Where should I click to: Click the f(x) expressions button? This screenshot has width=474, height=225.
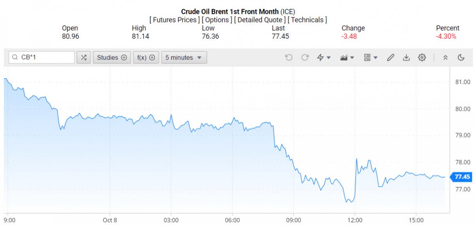point(146,58)
